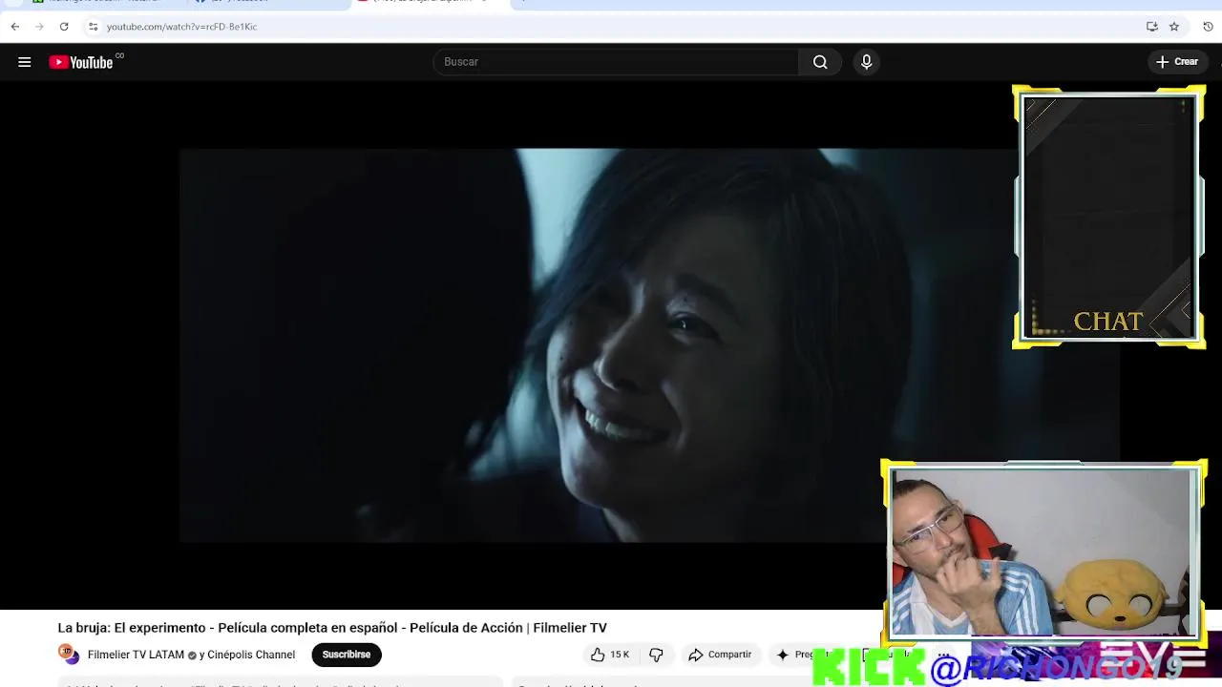Viewport: 1222px width, 687px height.
Task: Like the video (15 K)
Action: point(610,655)
